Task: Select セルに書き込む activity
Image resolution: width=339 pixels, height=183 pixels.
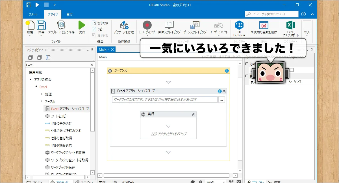Action: point(58,123)
